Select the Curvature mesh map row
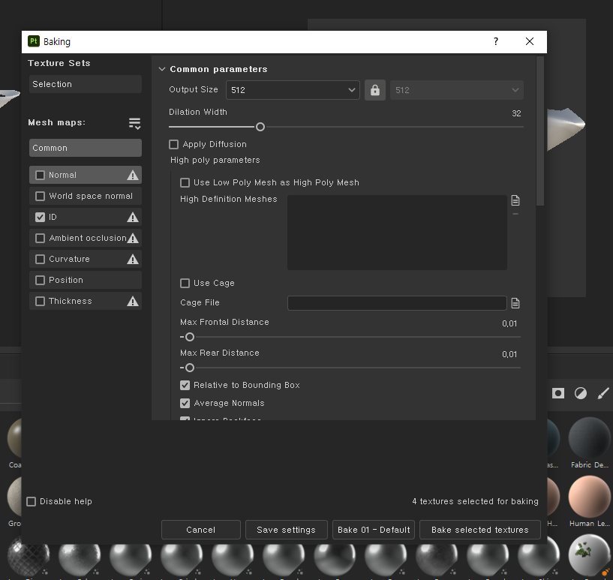Image resolution: width=613 pixels, height=580 pixels. tap(86, 259)
